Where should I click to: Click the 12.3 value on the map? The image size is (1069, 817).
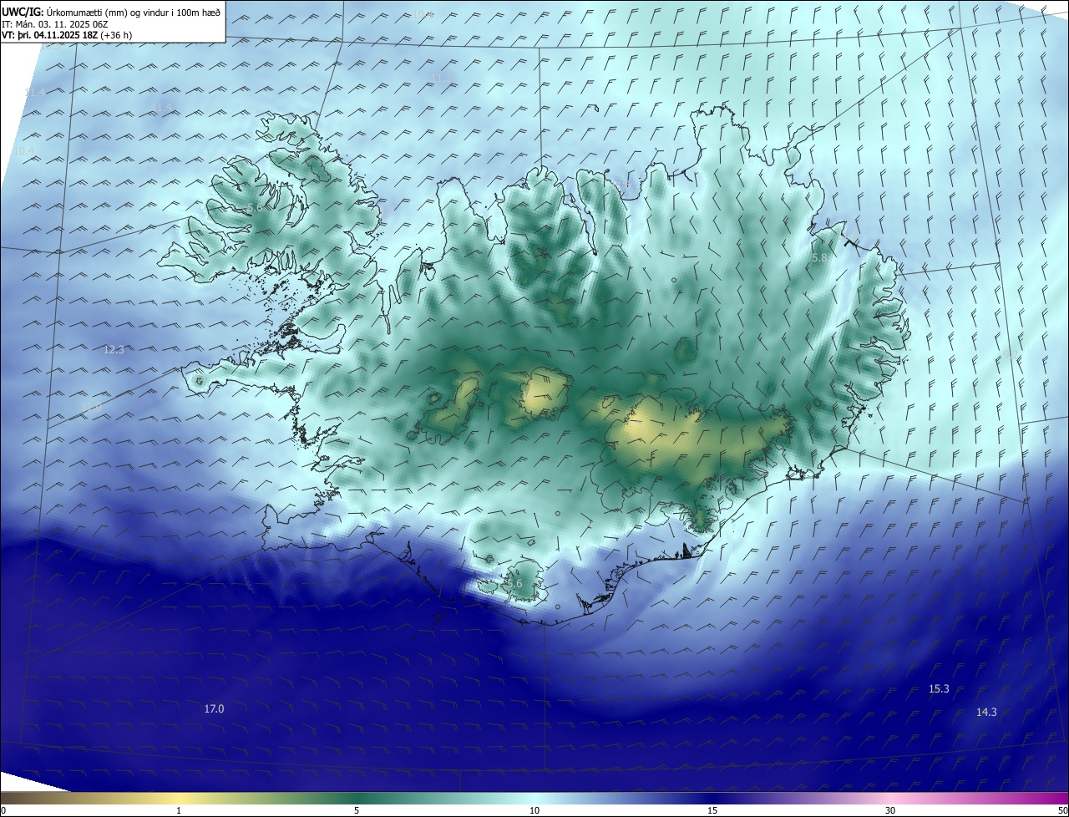point(114,350)
